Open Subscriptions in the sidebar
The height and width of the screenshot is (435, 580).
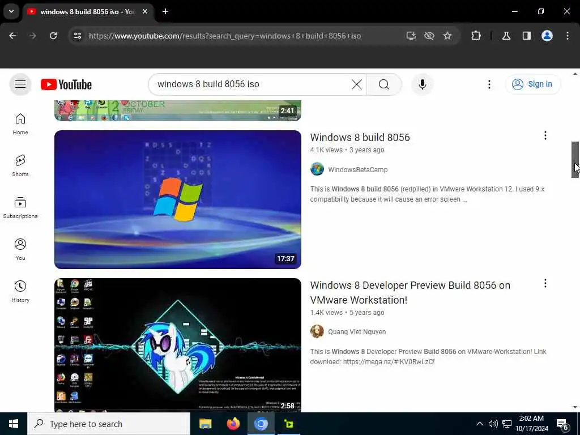click(20, 207)
